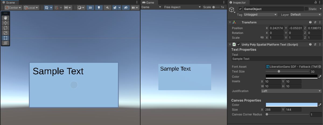The image size is (323, 125).
Task: Click the Font Asset object picker circle
Action: pos(320,66)
